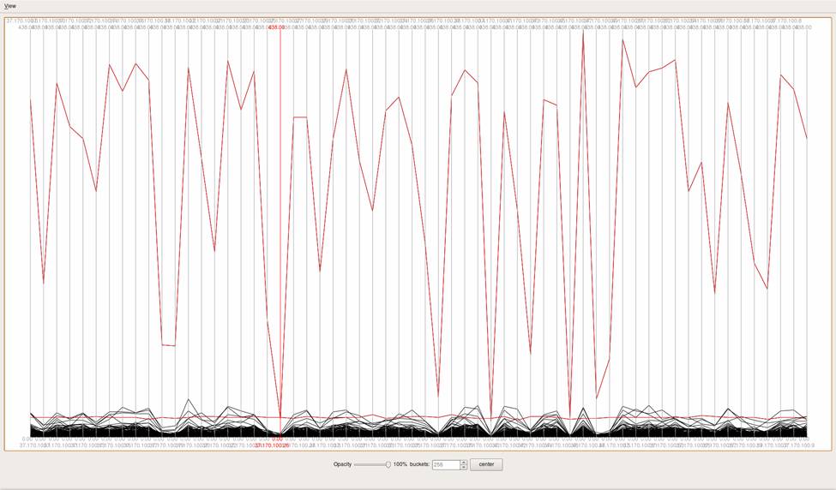The image size is (836, 490).
Task: Click the first axis label at top left
Action: tap(17, 20)
